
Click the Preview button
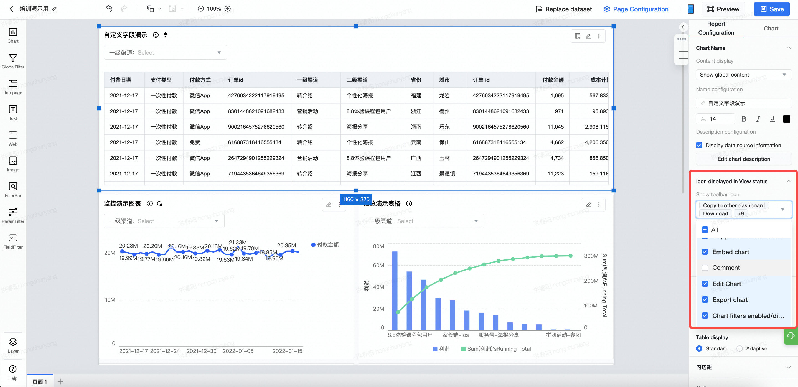point(723,9)
